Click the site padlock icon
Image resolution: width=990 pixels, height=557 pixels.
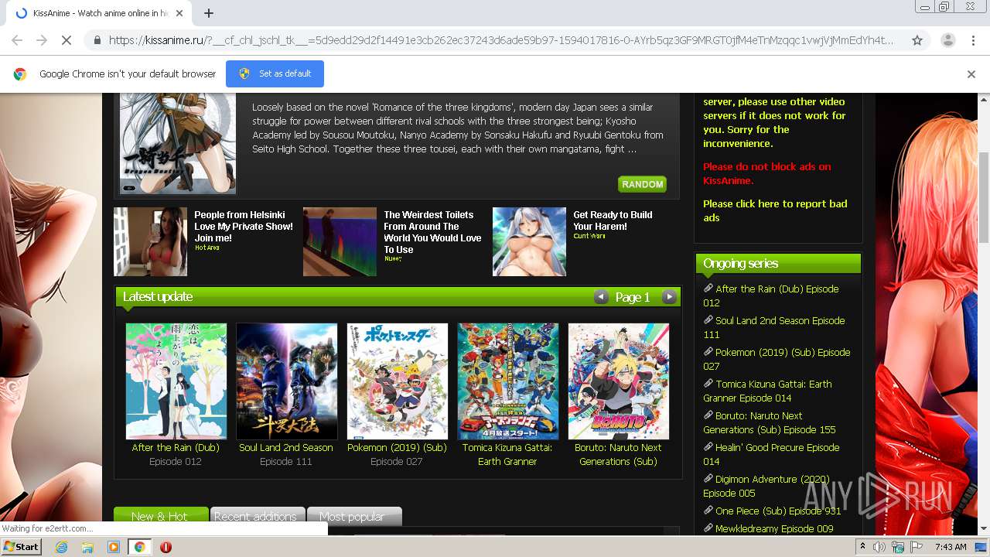(x=97, y=40)
